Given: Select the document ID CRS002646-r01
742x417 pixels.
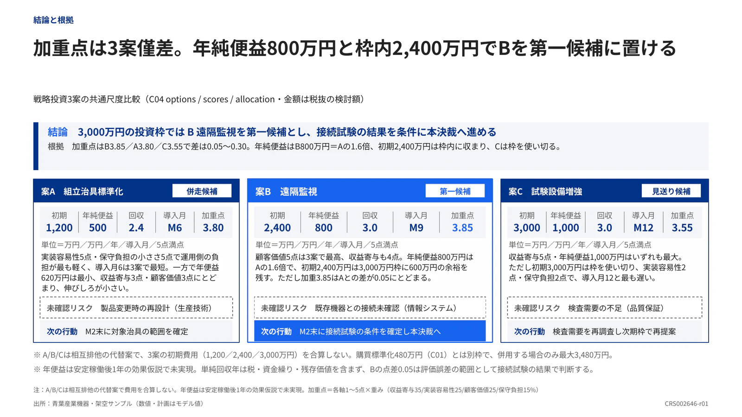Looking at the screenshot, I should pyautogui.click(x=686, y=404).
